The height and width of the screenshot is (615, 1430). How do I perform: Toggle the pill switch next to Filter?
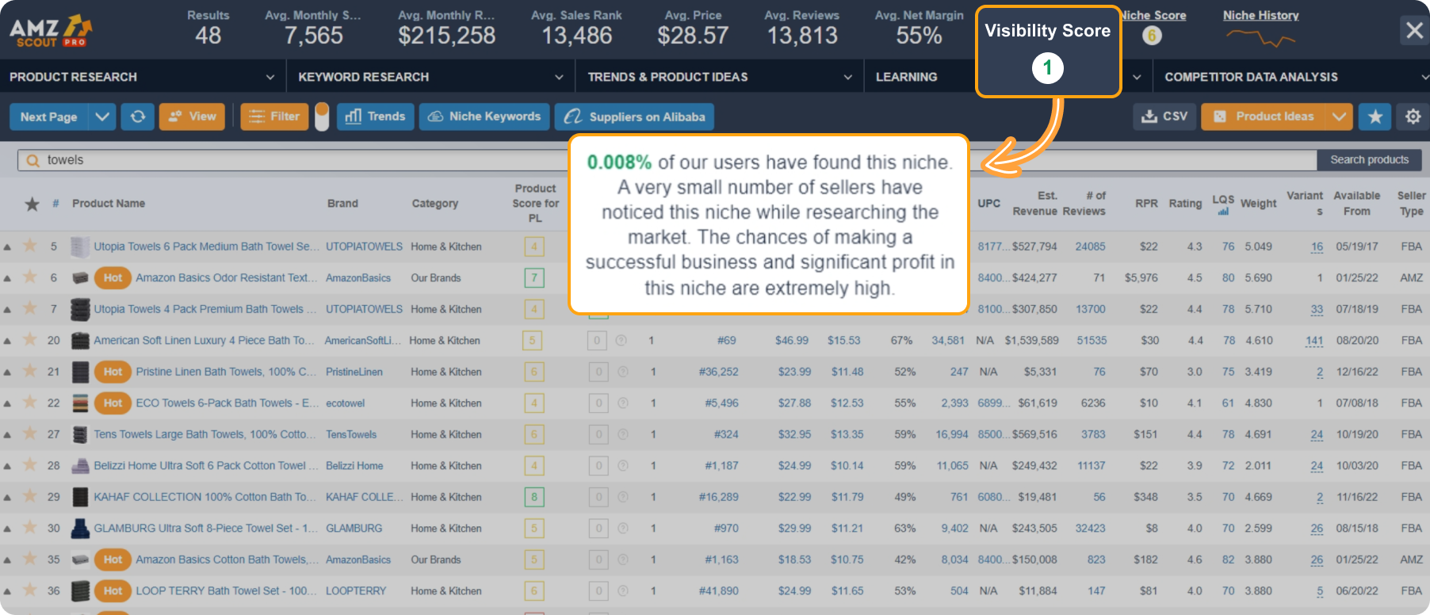pos(322,117)
